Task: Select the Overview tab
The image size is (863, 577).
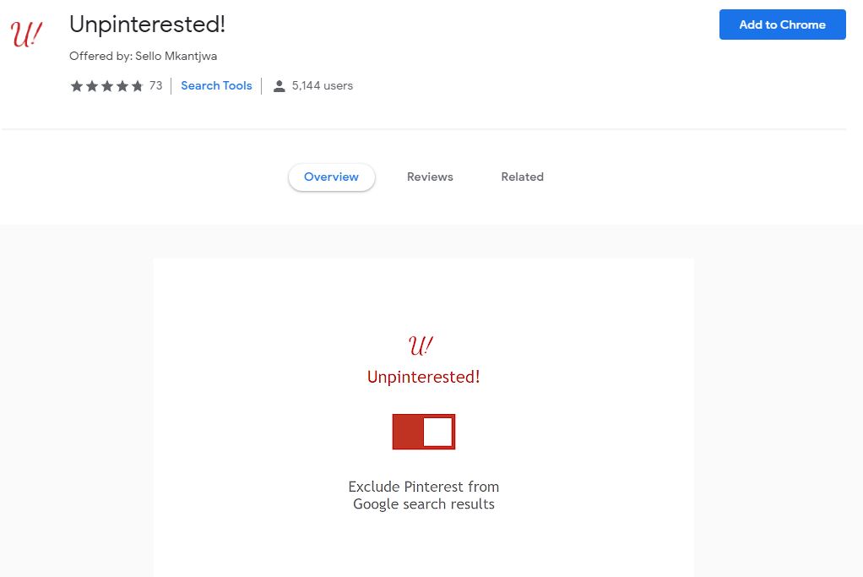Action: (x=331, y=177)
